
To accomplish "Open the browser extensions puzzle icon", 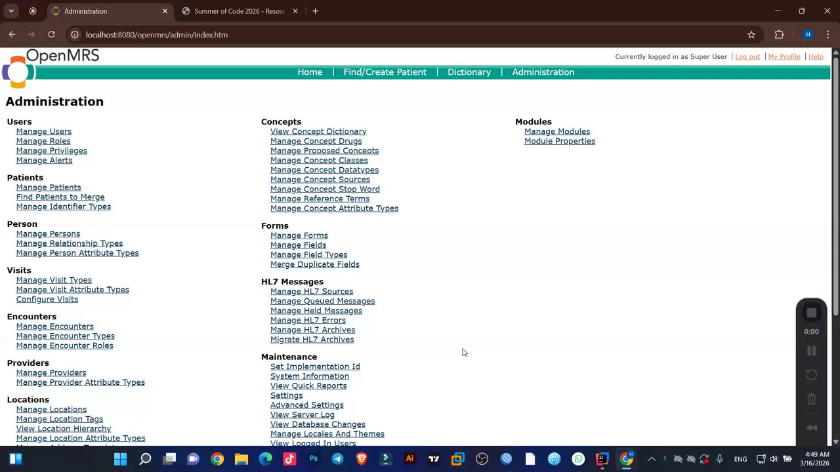I will pos(779,35).
